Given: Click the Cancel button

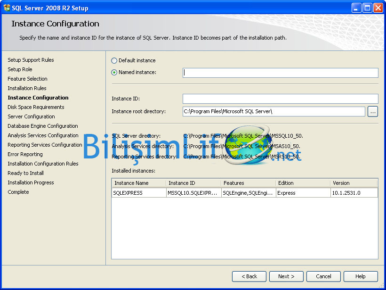Looking at the screenshot, I should pos(323,276).
